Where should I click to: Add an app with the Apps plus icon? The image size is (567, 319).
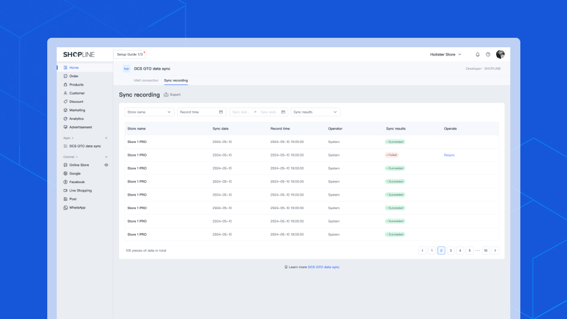(x=106, y=138)
